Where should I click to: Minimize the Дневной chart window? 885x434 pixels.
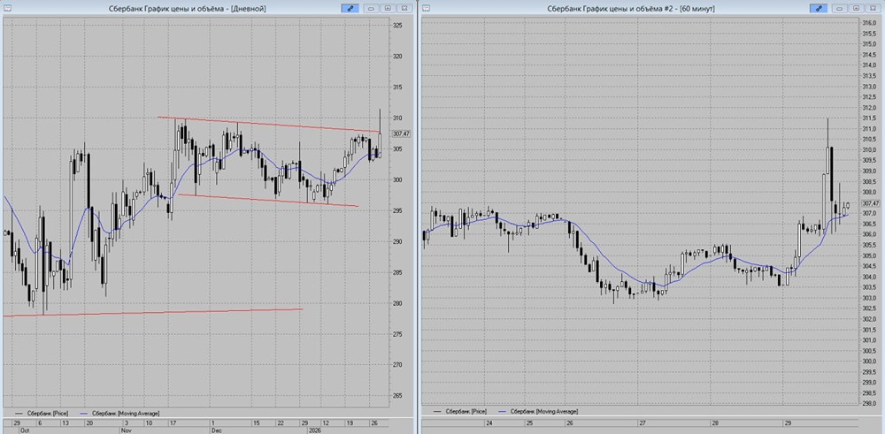tap(372, 9)
